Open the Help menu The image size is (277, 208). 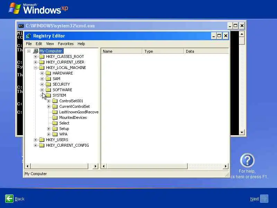point(81,44)
